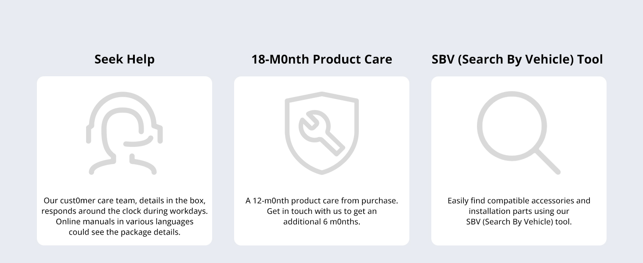Open the Seek Help white card
Screen dimensions: 643x263
tap(124, 161)
